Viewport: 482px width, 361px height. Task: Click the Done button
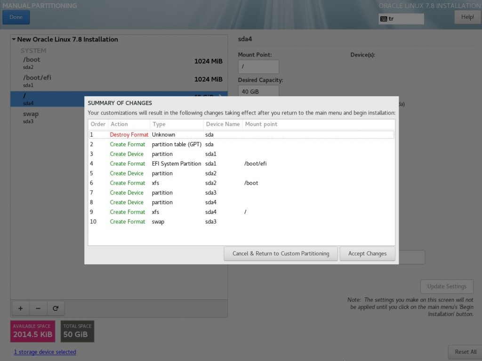tap(16, 17)
